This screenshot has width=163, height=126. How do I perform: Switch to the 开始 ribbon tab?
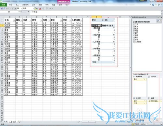pos(11,5)
